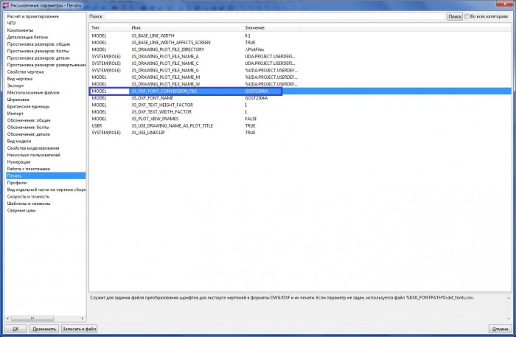Screen dimensions: 516x337
Task: Click the 'Поиск' search button
Action: 455,16
